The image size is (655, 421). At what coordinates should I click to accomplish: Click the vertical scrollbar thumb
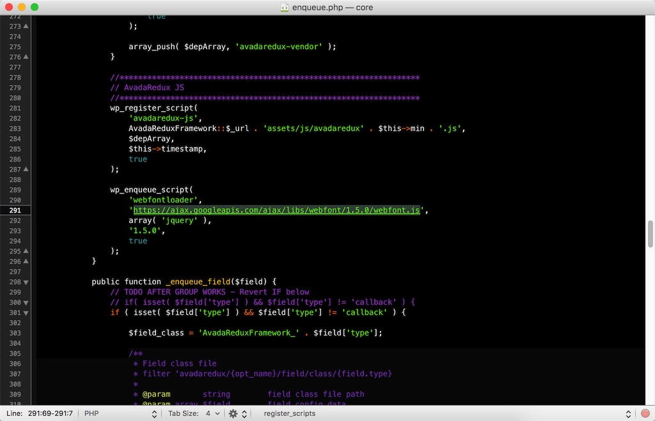[651, 234]
